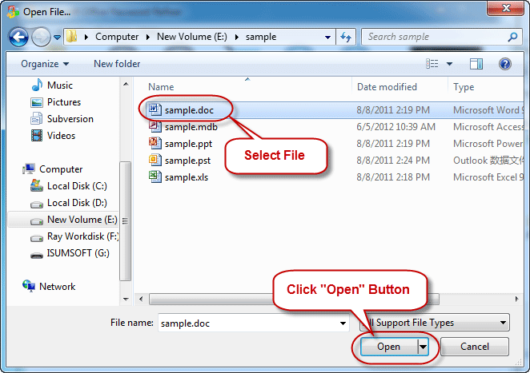Sort files by Type column
Screen dimensions: 530x373
click(x=464, y=87)
